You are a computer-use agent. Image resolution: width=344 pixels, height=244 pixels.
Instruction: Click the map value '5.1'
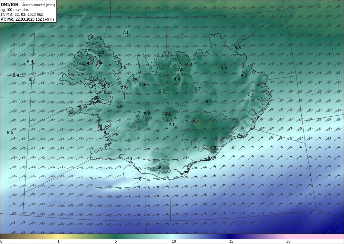[x=209, y=102]
